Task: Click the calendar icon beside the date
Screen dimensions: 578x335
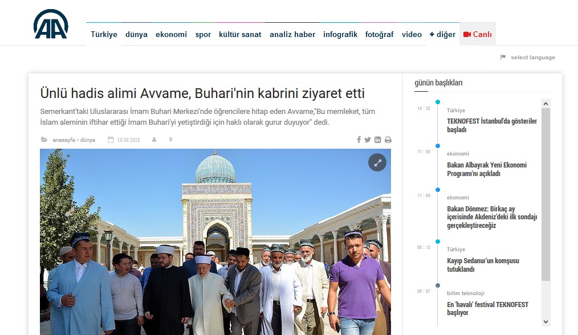Action: tap(111, 140)
